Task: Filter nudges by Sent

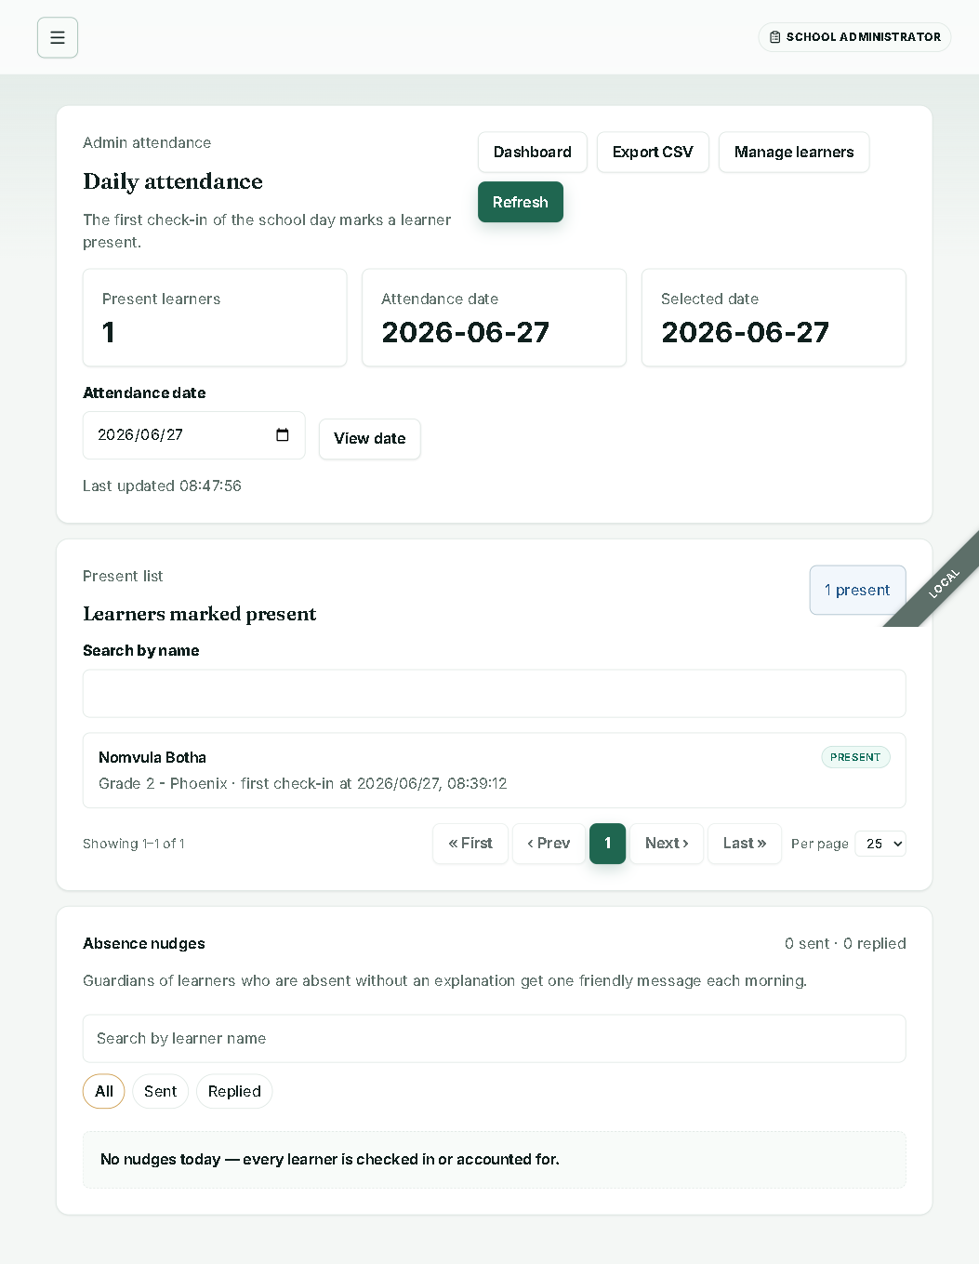Action: [160, 1091]
